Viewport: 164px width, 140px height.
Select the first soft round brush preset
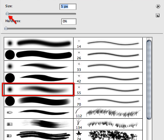coord(39,43)
